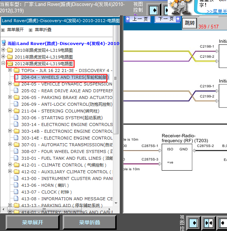Expand the 2010年路虎发现4-L319电路图 node
This screenshot has width=227, height=231.
pos(3,50)
